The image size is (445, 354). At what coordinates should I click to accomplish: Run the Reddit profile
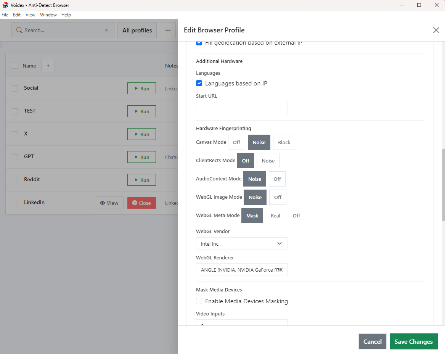point(141,180)
